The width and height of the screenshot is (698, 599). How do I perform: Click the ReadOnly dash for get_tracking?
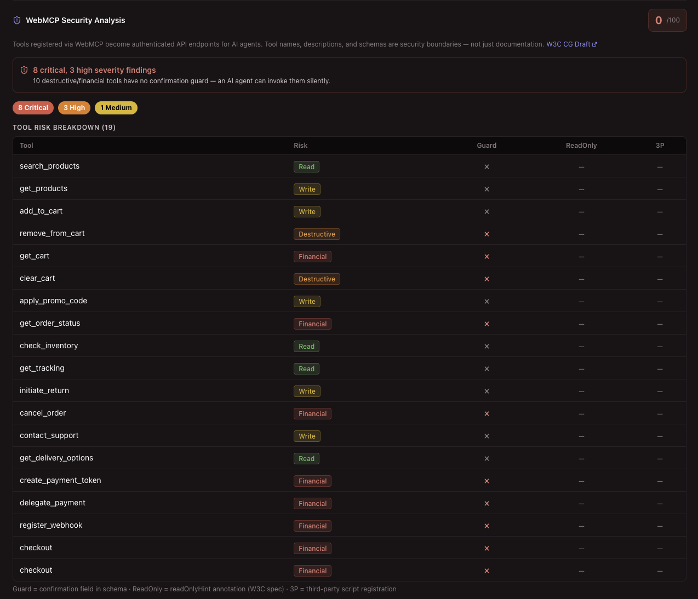point(581,369)
